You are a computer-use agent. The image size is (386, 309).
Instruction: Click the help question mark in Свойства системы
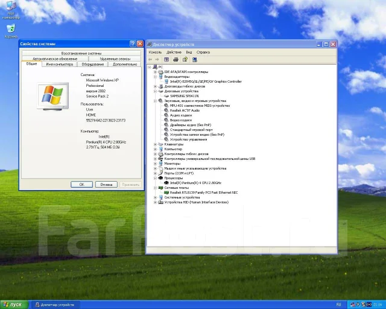pos(133,43)
